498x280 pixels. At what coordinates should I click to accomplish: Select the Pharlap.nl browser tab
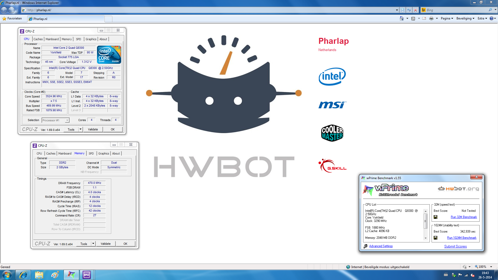pos(66,19)
